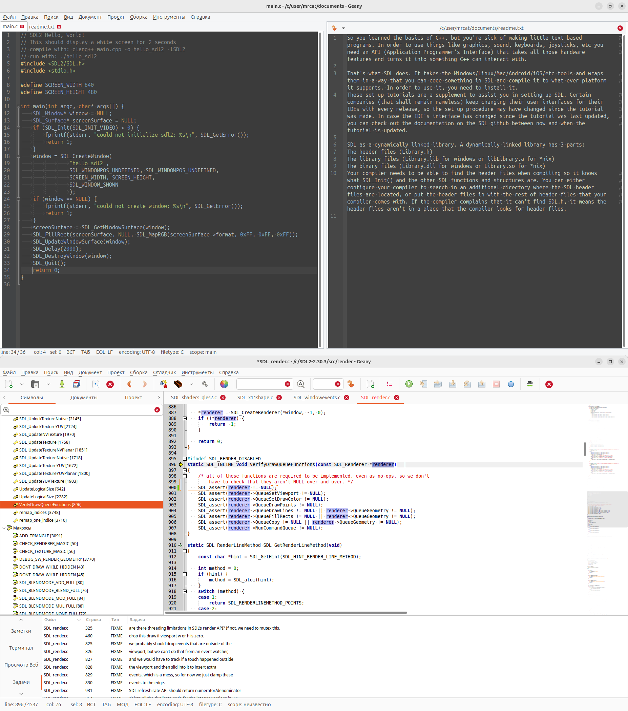Click the Save all files icon

[77, 384]
